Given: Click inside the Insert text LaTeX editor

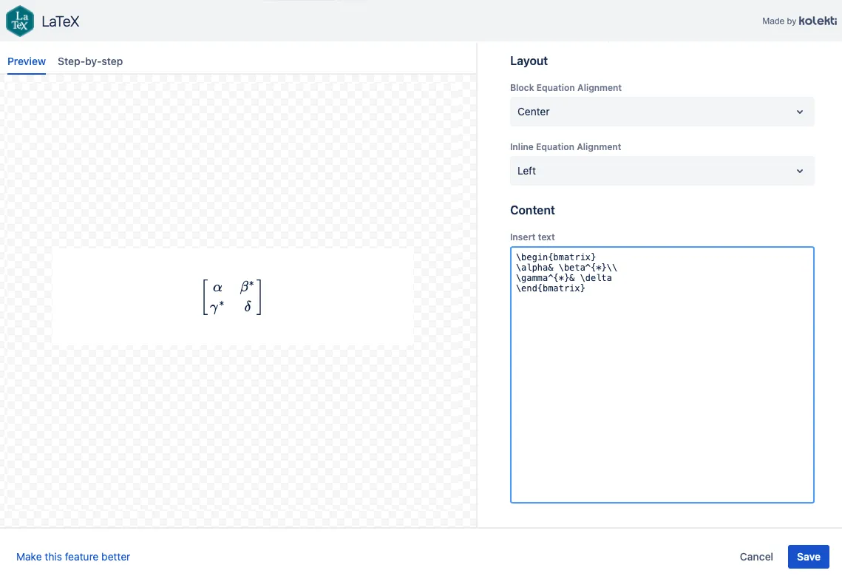Looking at the screenshot, I should click(662, 375).
